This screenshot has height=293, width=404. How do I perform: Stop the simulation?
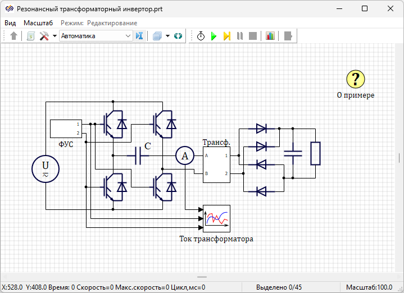[253, 36]
